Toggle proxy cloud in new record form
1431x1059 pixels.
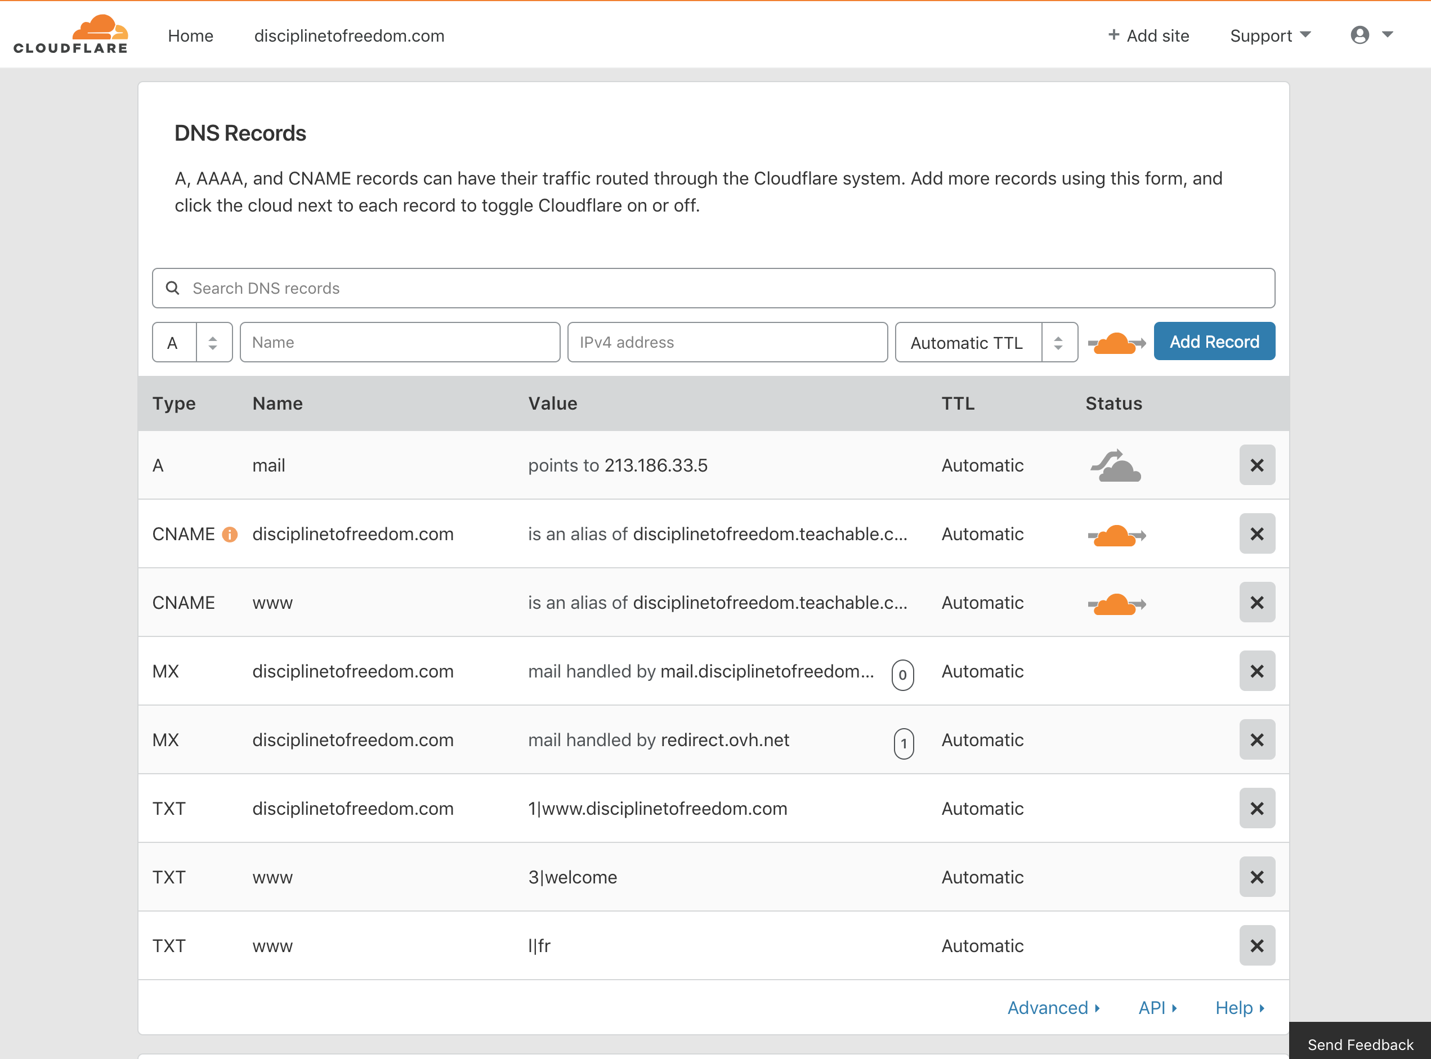(1116, 343)
